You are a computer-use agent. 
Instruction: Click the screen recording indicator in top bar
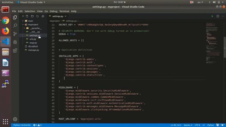192,2
